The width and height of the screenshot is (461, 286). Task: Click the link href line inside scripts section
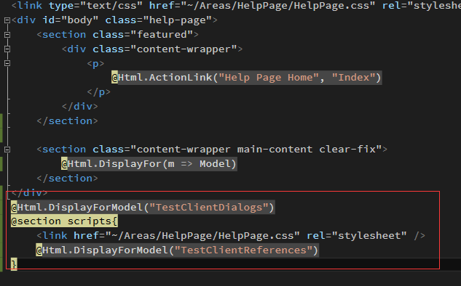[231, 236]
